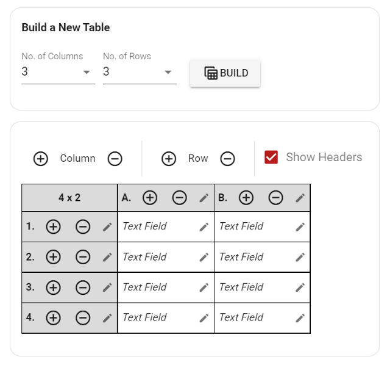Image resolution: width=390 pixels, height=365 pixels.
Task: Click the BUILD button
Action: pos(225,73)
